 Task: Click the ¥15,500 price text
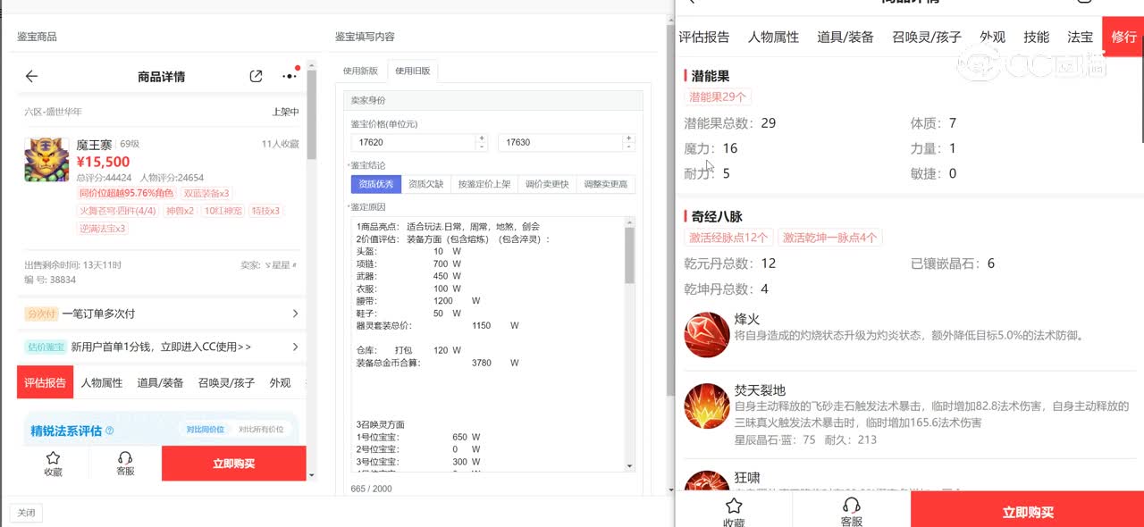pos(103,162)
